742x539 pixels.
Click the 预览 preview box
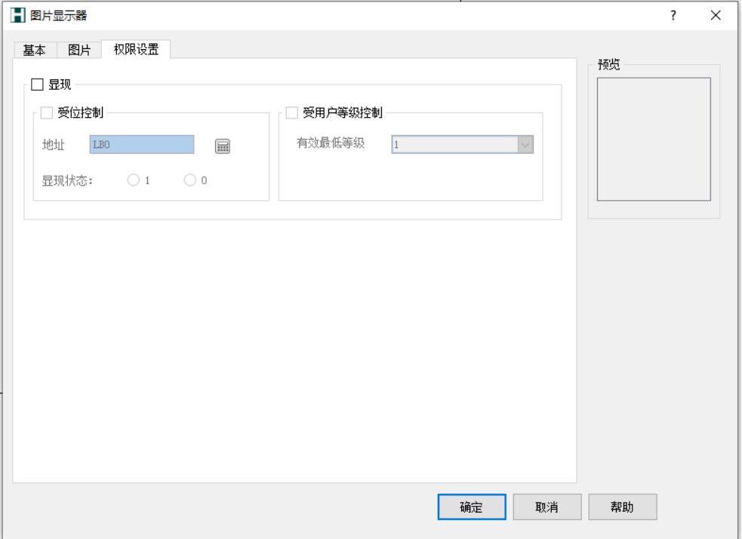(x=654, y=140)
